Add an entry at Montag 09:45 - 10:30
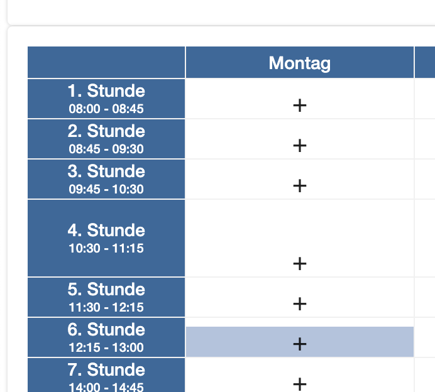Viewport: 435px width, 392px height. [300, 186]
